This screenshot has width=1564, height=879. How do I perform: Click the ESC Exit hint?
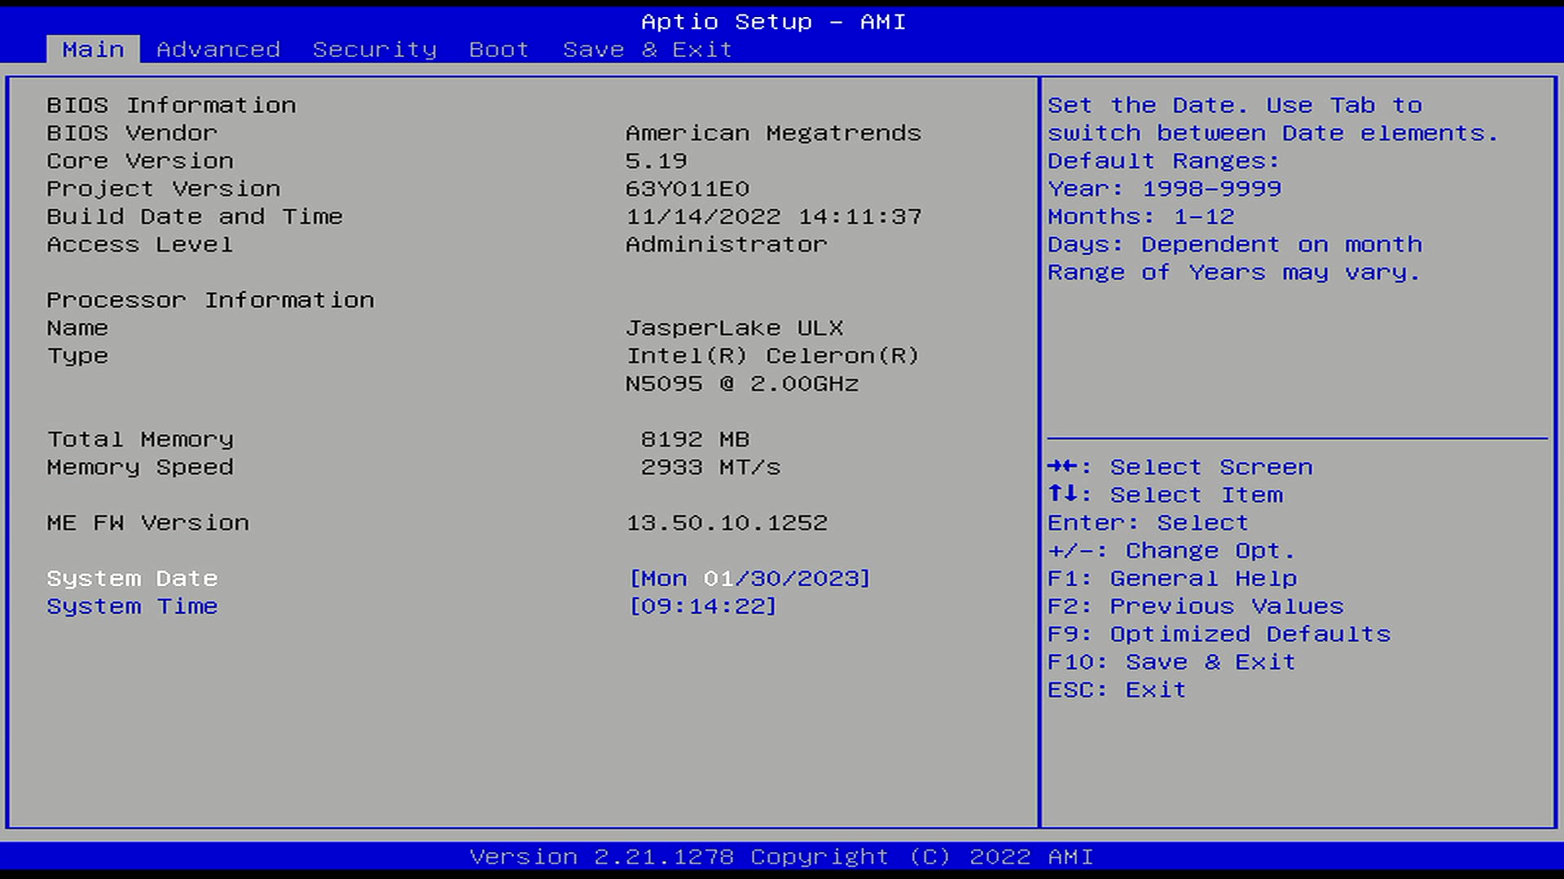tap(1116, 690)
